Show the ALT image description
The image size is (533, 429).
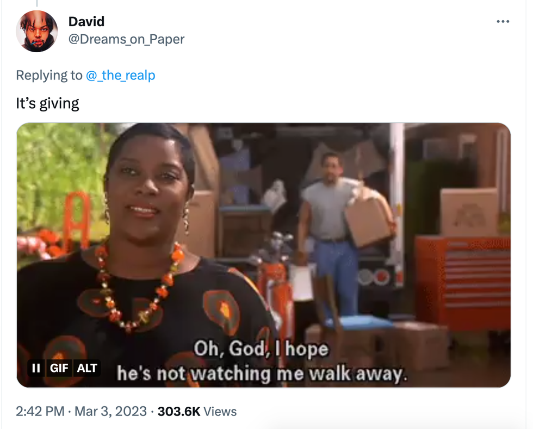point(87,368)
